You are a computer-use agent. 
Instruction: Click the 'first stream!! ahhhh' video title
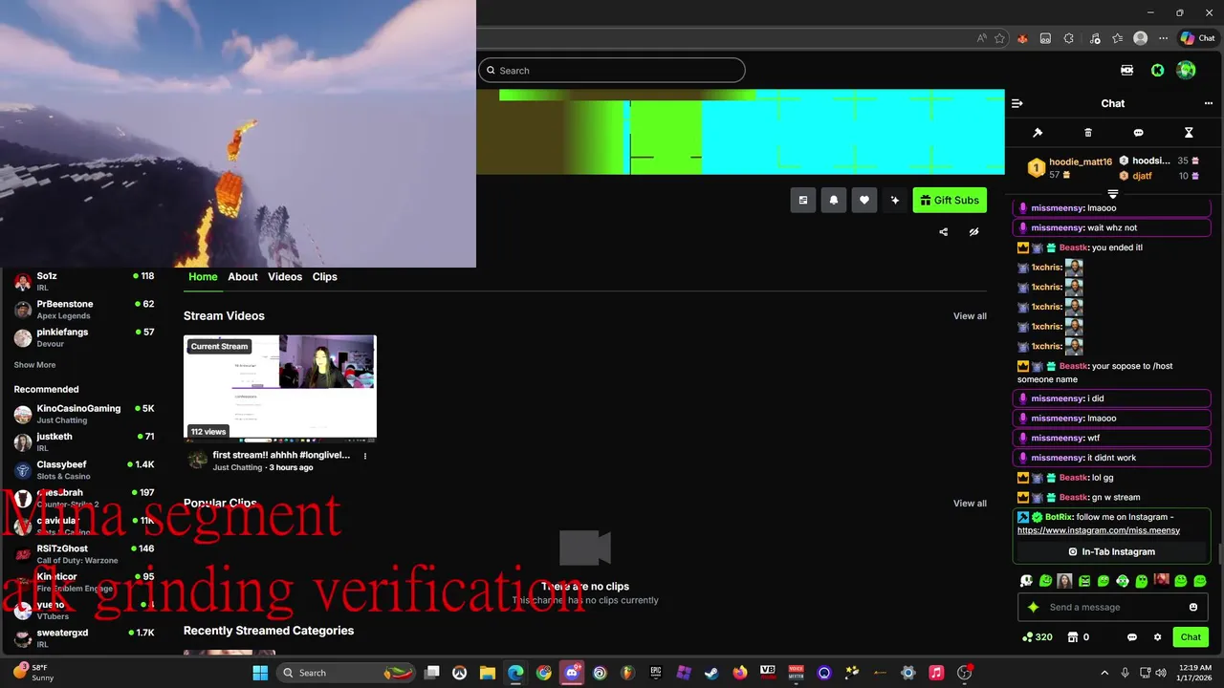coord(281,456)
